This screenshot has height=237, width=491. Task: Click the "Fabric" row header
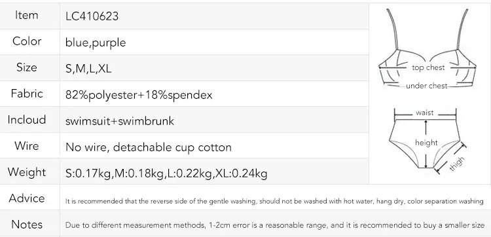(x=27, y=94)
